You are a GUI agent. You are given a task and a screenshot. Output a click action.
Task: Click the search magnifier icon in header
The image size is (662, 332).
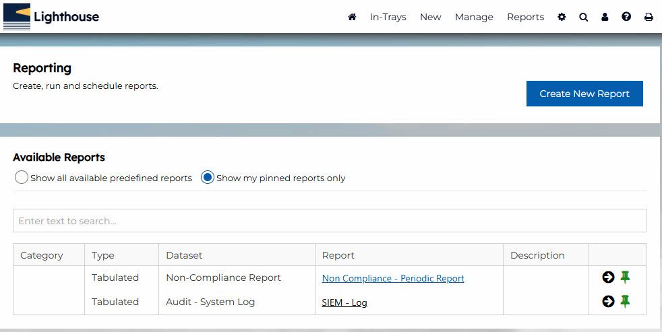click(584, 17)
